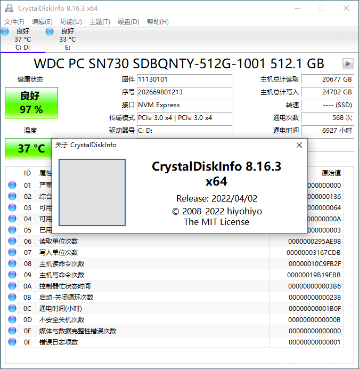Open the 文件(F) menu
The image size is (359, 369).
[x=14, y=22]
